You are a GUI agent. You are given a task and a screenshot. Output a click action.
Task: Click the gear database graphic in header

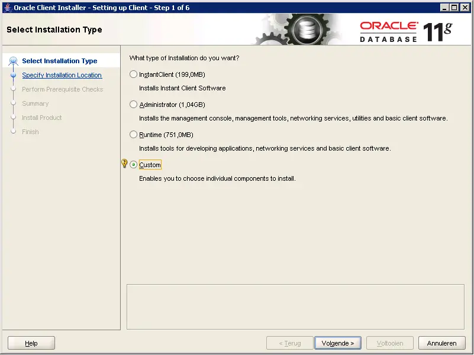coord(296,30)
